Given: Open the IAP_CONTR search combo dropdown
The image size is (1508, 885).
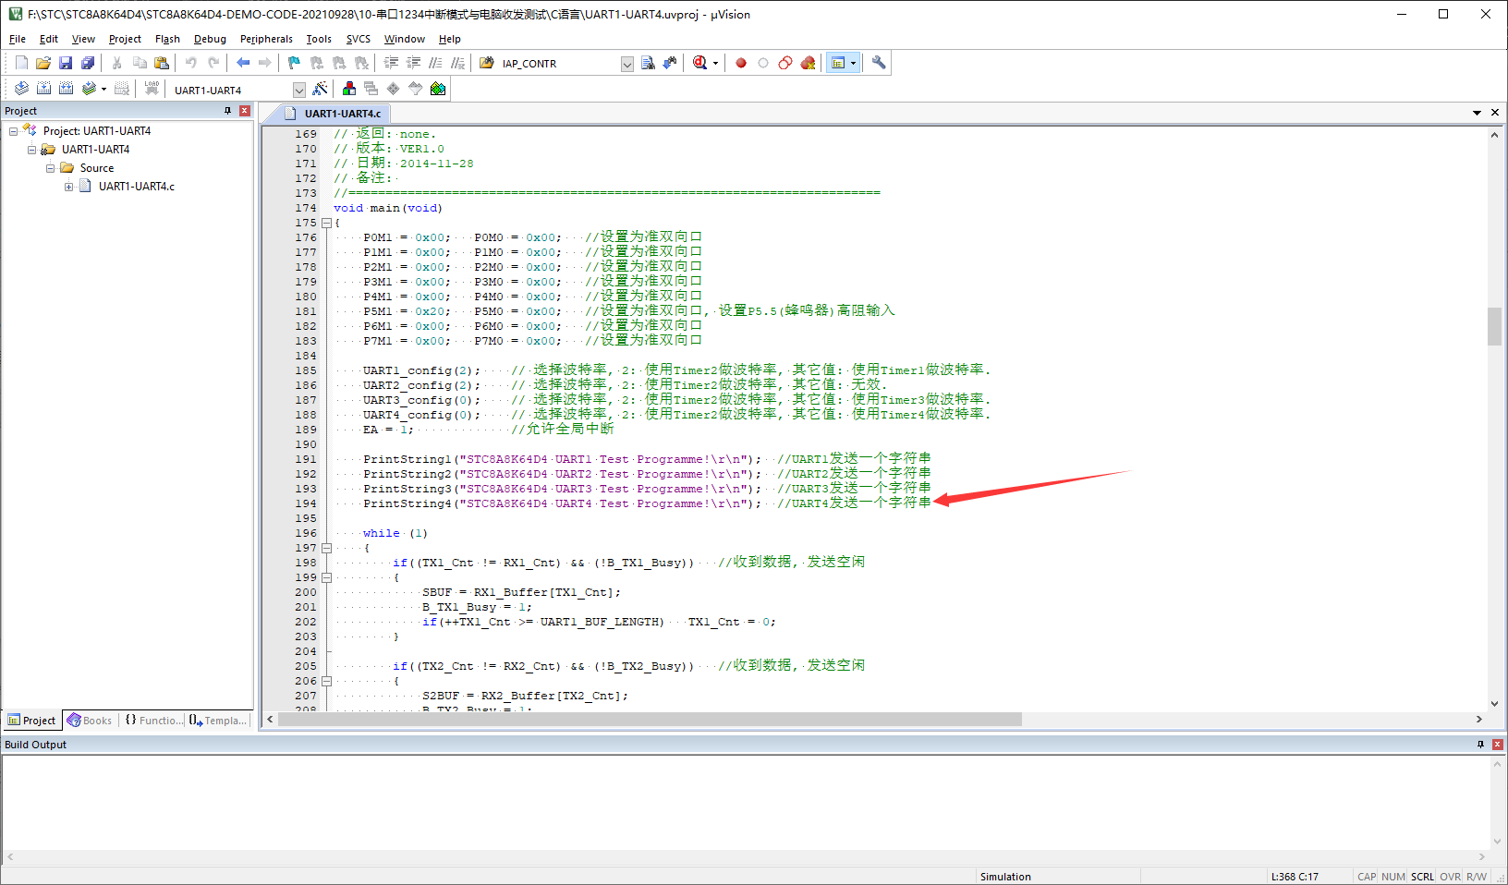Looking at the screenshot, I should pyautogui.click(x=627, y=64).
